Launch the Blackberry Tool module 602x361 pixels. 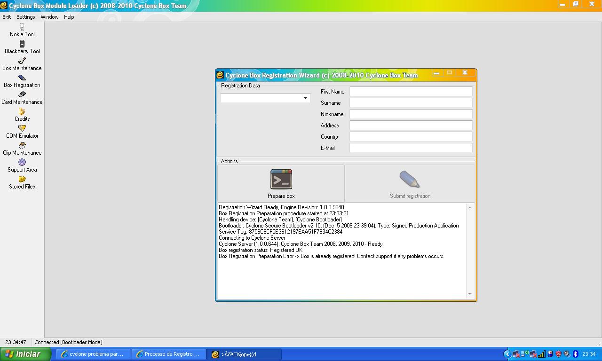pyautogui.click(x=22, y=47)
